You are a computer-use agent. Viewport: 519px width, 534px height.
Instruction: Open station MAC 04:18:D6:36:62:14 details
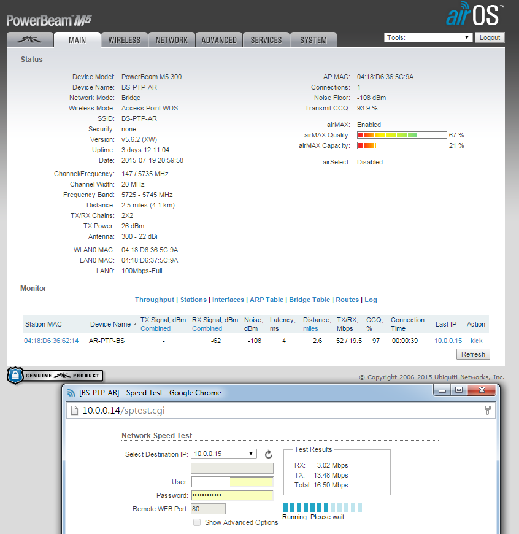pyautogui.click(x=52, y=341)
